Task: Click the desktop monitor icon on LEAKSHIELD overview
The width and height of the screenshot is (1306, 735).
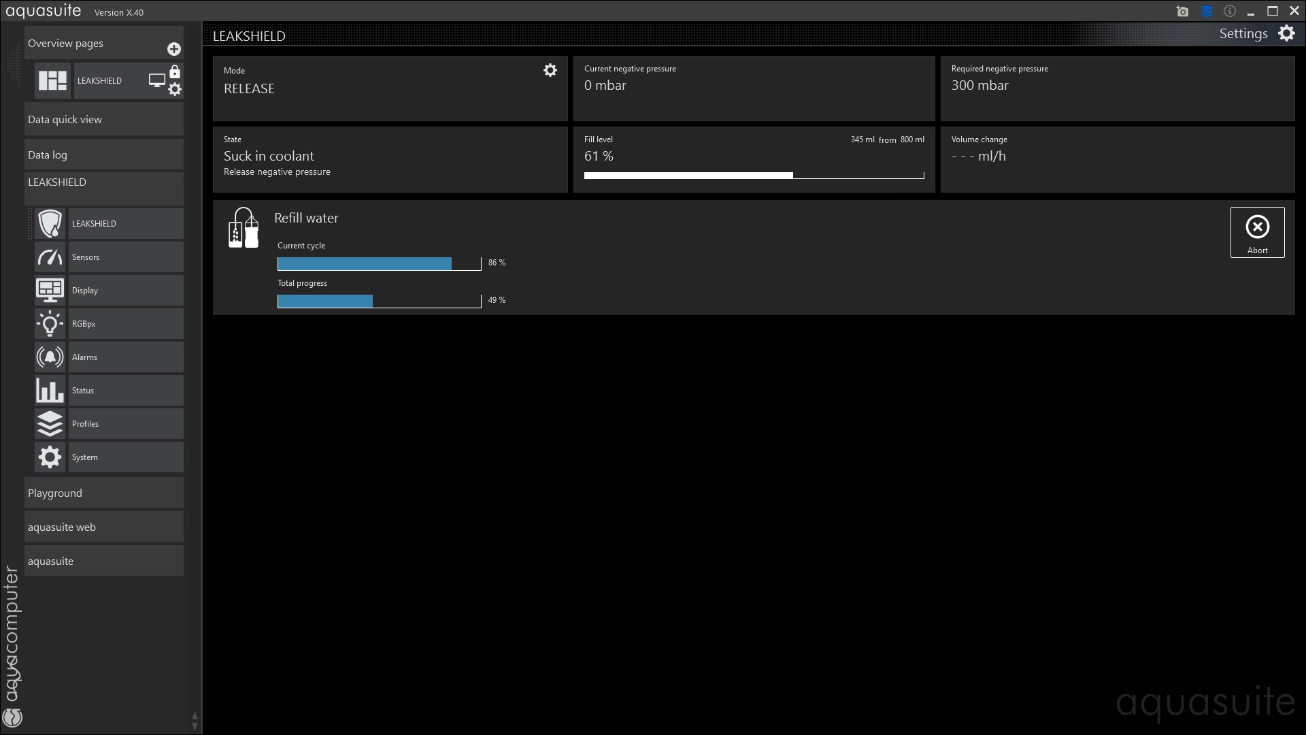Action: [x=157, y=80]
